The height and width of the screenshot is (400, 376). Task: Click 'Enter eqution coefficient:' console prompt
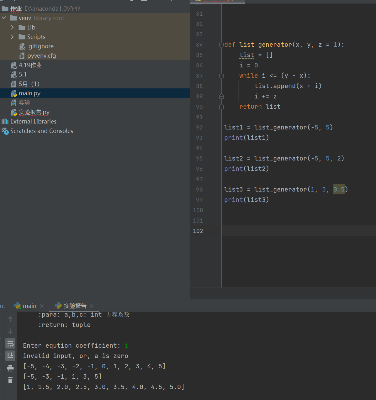coord(71,345)
